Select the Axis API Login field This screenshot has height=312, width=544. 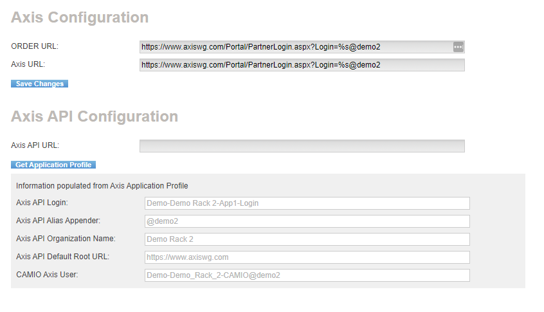pos(307,203)
